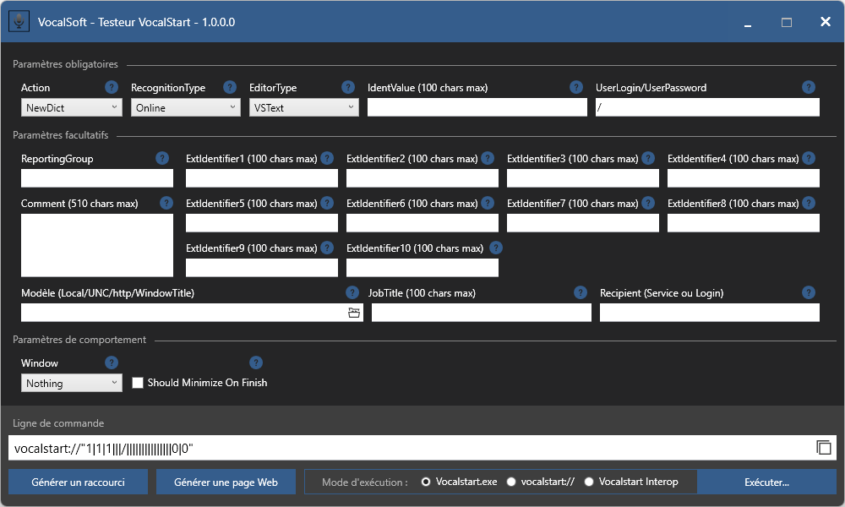Viewport: 845px width, 507px height.
Task: Expand the EditorType dropdown showing VSText
Action: pos(304,107)
